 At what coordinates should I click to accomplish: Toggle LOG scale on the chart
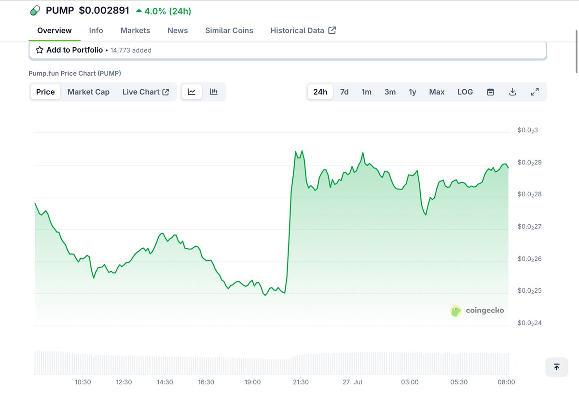pos(465,92)
